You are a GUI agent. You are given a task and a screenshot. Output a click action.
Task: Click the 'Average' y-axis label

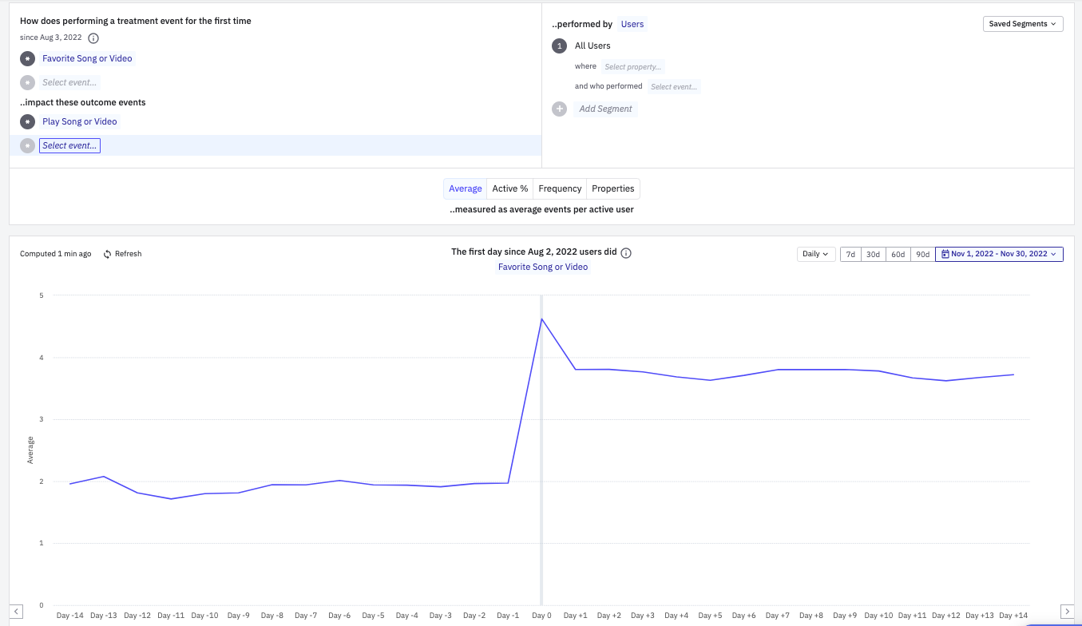[30, 450]
